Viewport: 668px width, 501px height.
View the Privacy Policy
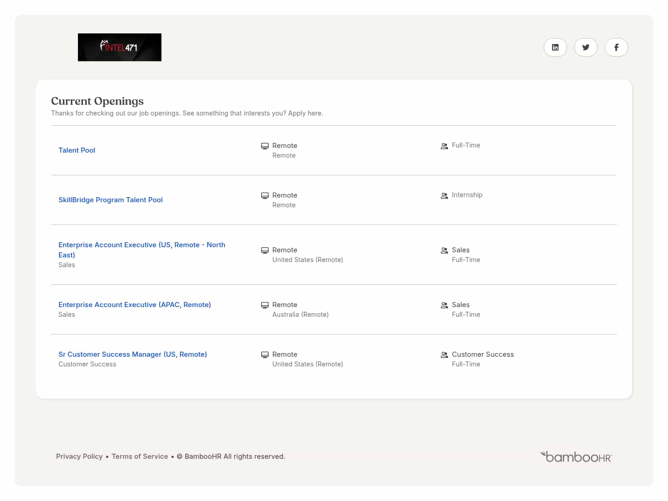click(x=79, y=456)
